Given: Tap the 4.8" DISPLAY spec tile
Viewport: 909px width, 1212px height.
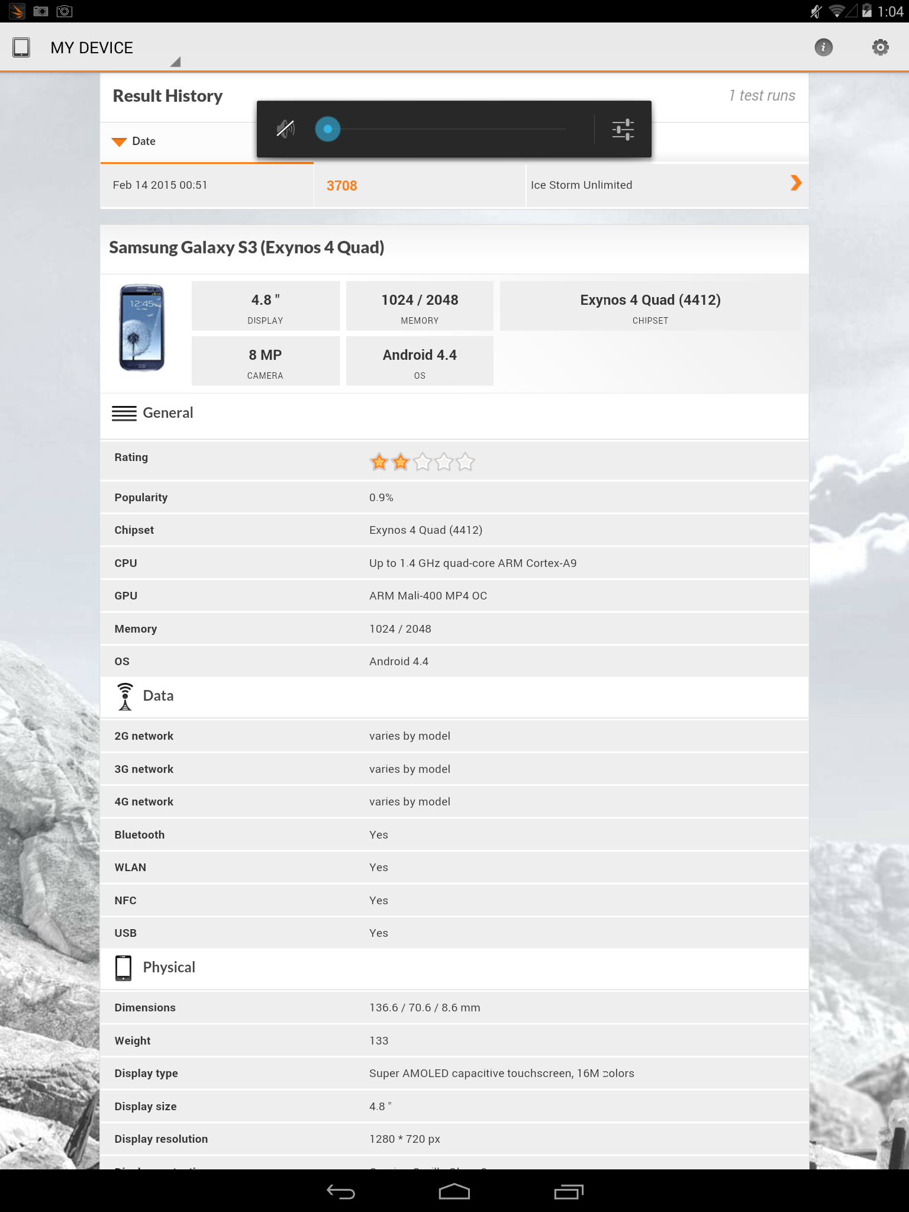Looking at the screenshot, I should 266,306.
